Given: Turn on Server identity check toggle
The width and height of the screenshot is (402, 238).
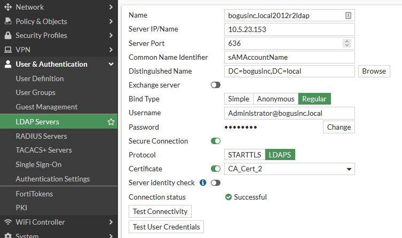Looking at the screenshot, I should pyautogui.click(x=216, y=183).
